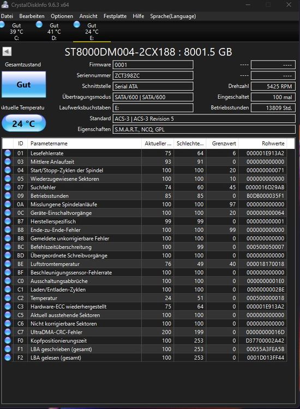Click status orb for Wiederzugewiesene Sektoren

(8, 179)
